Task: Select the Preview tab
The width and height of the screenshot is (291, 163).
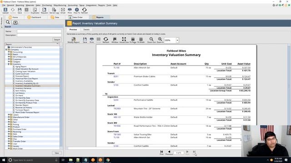Action: click(73, 29)
